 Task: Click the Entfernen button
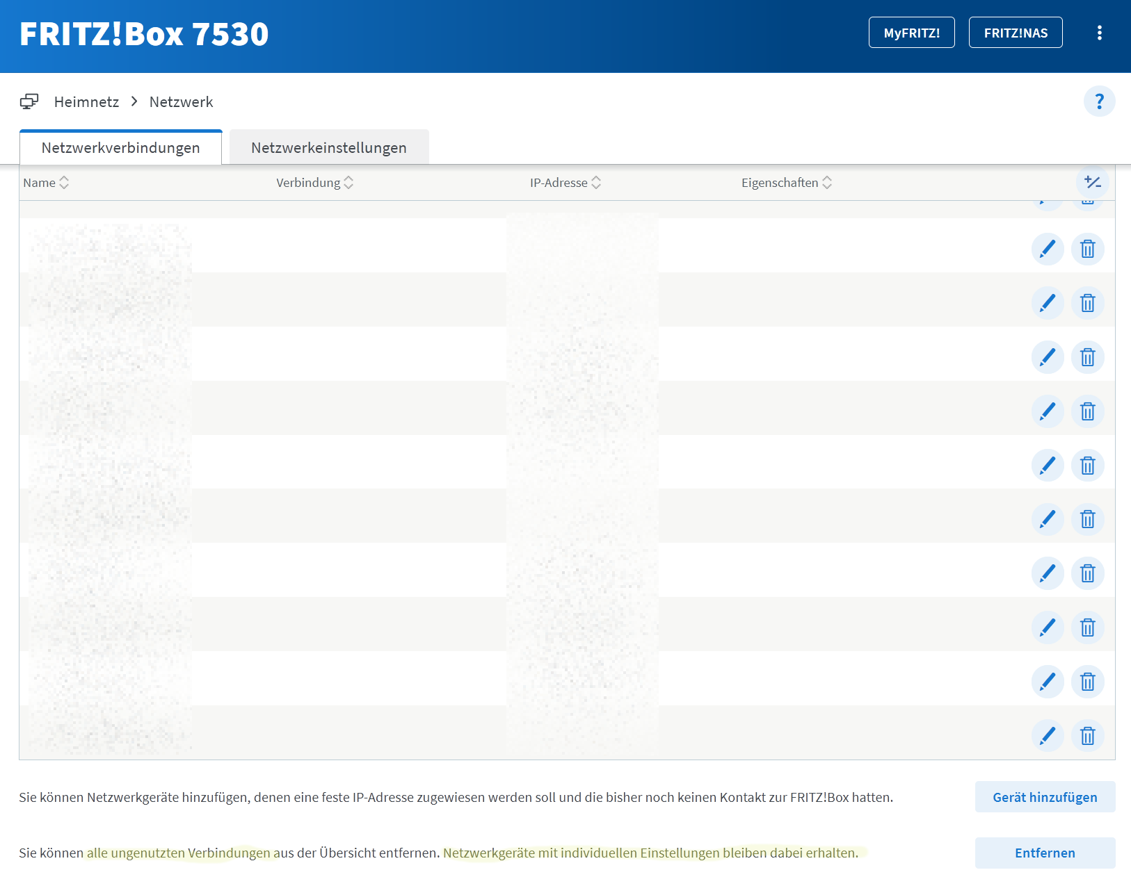point(1045,853)
